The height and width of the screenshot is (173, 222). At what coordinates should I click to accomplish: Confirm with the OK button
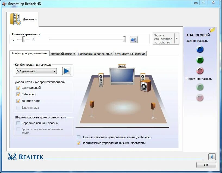point(206,165)
